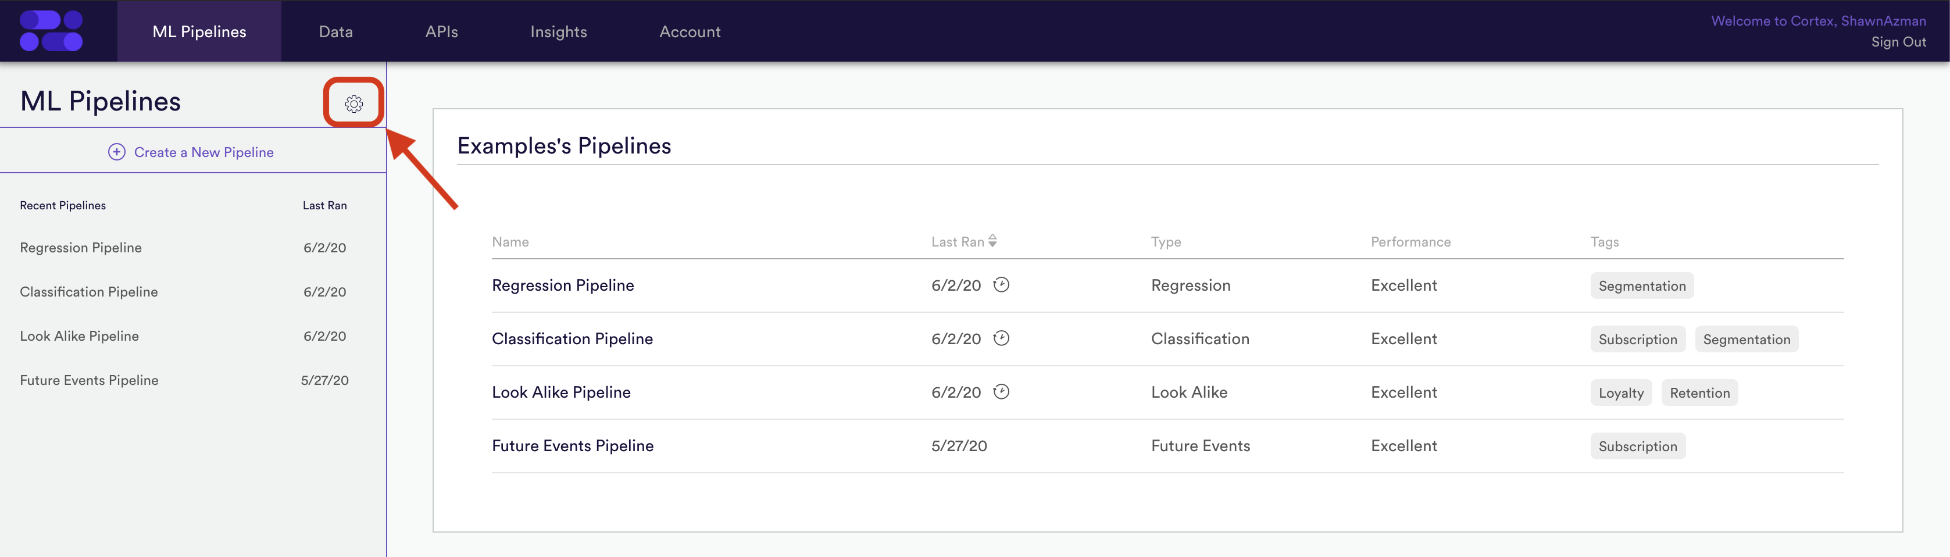
Task: Click Excellent performance in Future Events row
Action: (x=1403, y=446)
